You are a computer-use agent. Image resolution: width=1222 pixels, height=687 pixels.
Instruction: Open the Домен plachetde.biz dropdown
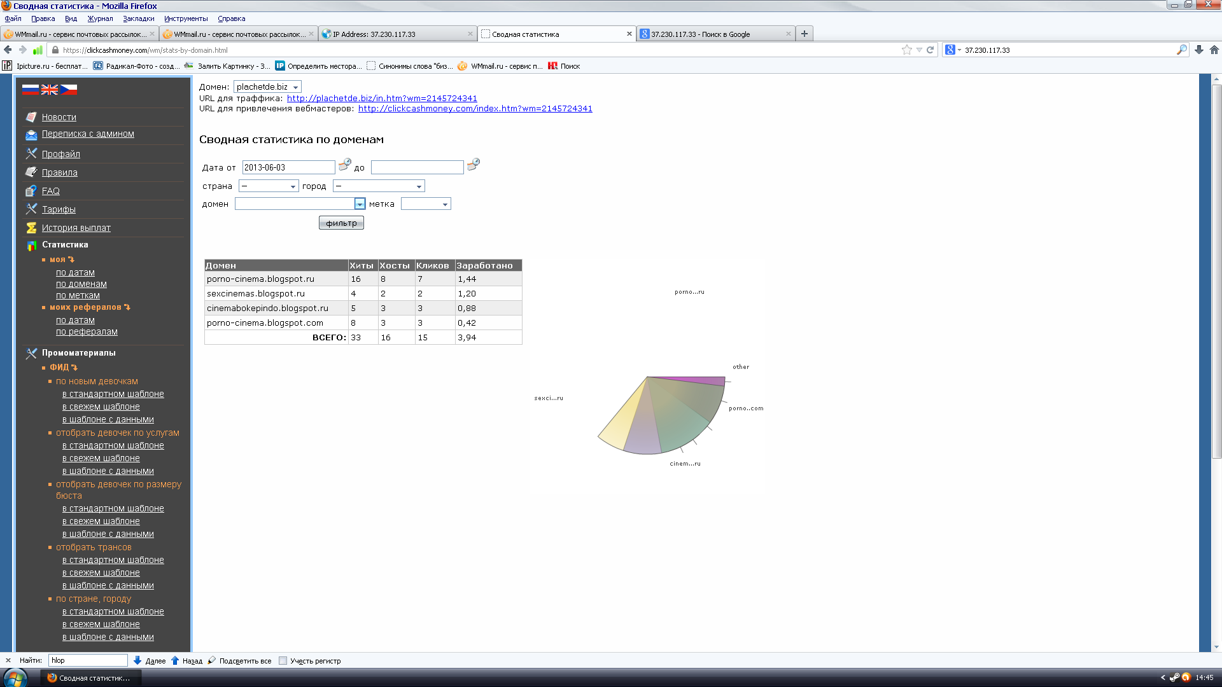pos(267,87)
